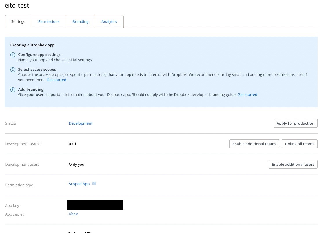Click step 2 circle icon for Select access scopes
This screenshot has height=233, width=335.
point(13,70)
